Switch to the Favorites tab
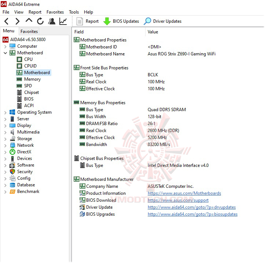Viewport: 265px width, 263px height. pyautogui.click(x=29, y=32)
